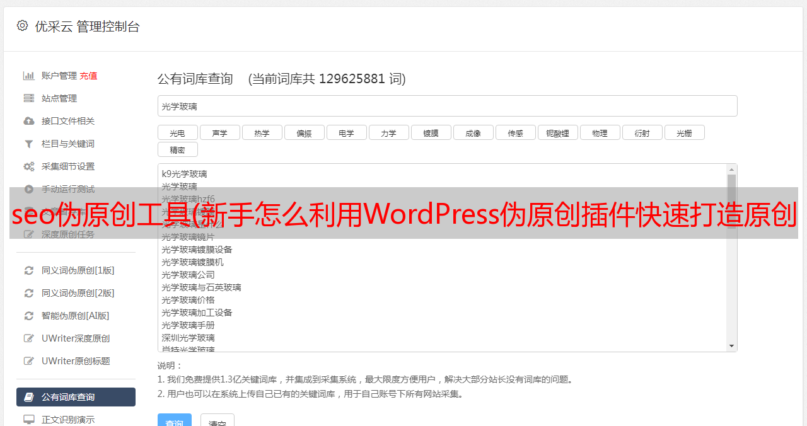Viewport: 807px width, 426px height.
Task: Click the 物理 tag button
Action: pyautogui.click(x=600, y=132)
